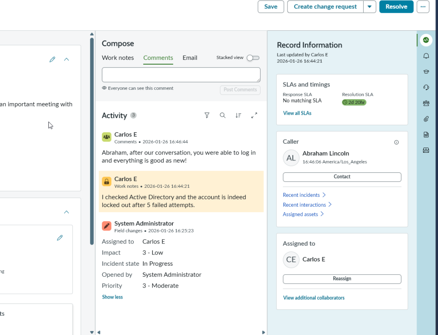This screenshot has width=438, height=335.
Task: Click the sort order icon in Activity
Action: 238,115
